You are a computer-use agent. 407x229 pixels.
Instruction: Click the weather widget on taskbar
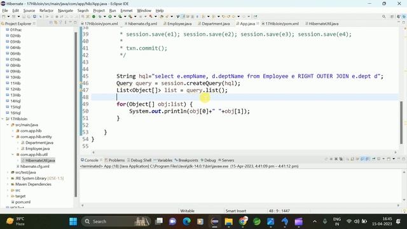(x=16, y=221)
